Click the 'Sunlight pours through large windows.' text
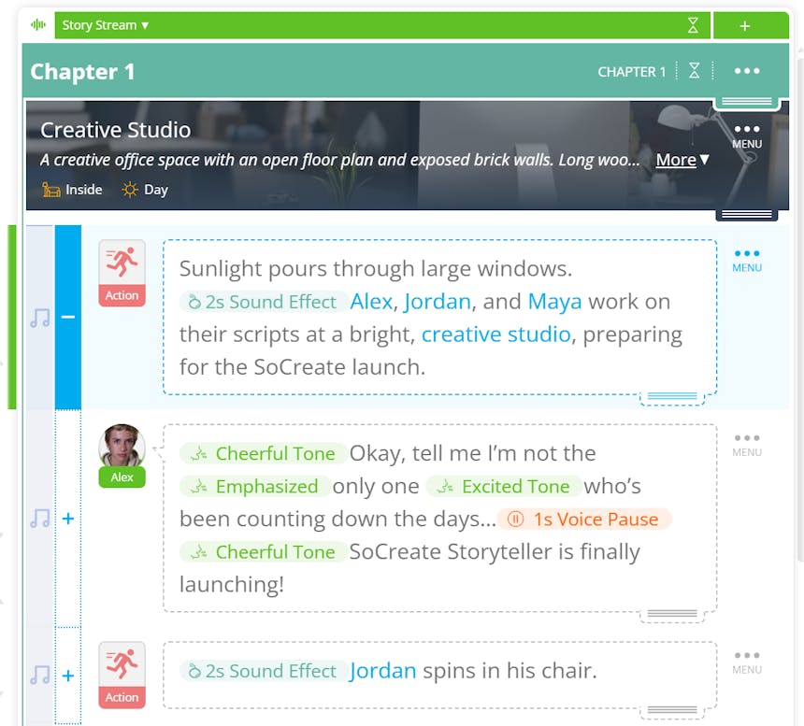The height and width of the screenshot is (726, 804). 375,268
